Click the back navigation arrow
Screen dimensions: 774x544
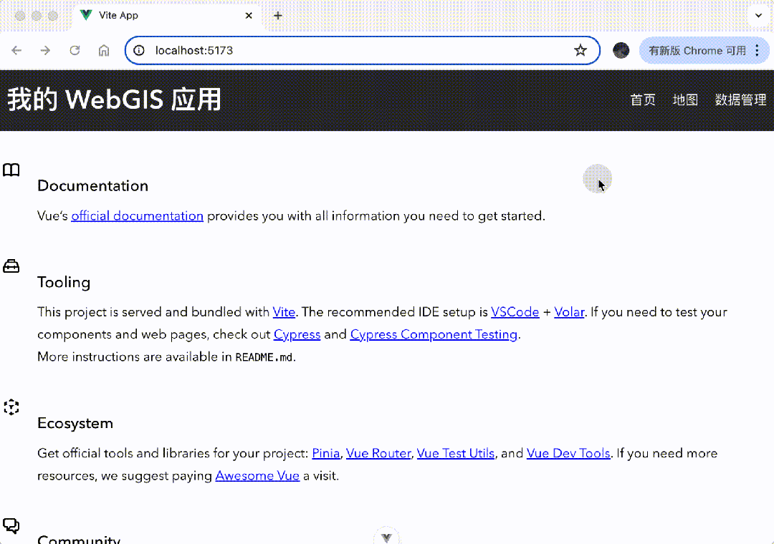(x=16, y=50)
